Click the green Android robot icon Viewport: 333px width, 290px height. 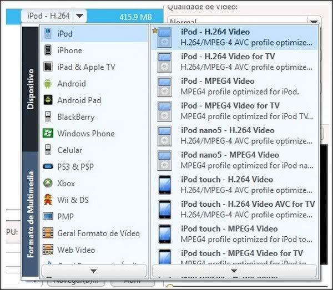coord(48,83)
